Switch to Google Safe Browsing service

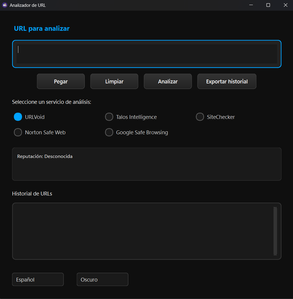click(x=109, y=132)
